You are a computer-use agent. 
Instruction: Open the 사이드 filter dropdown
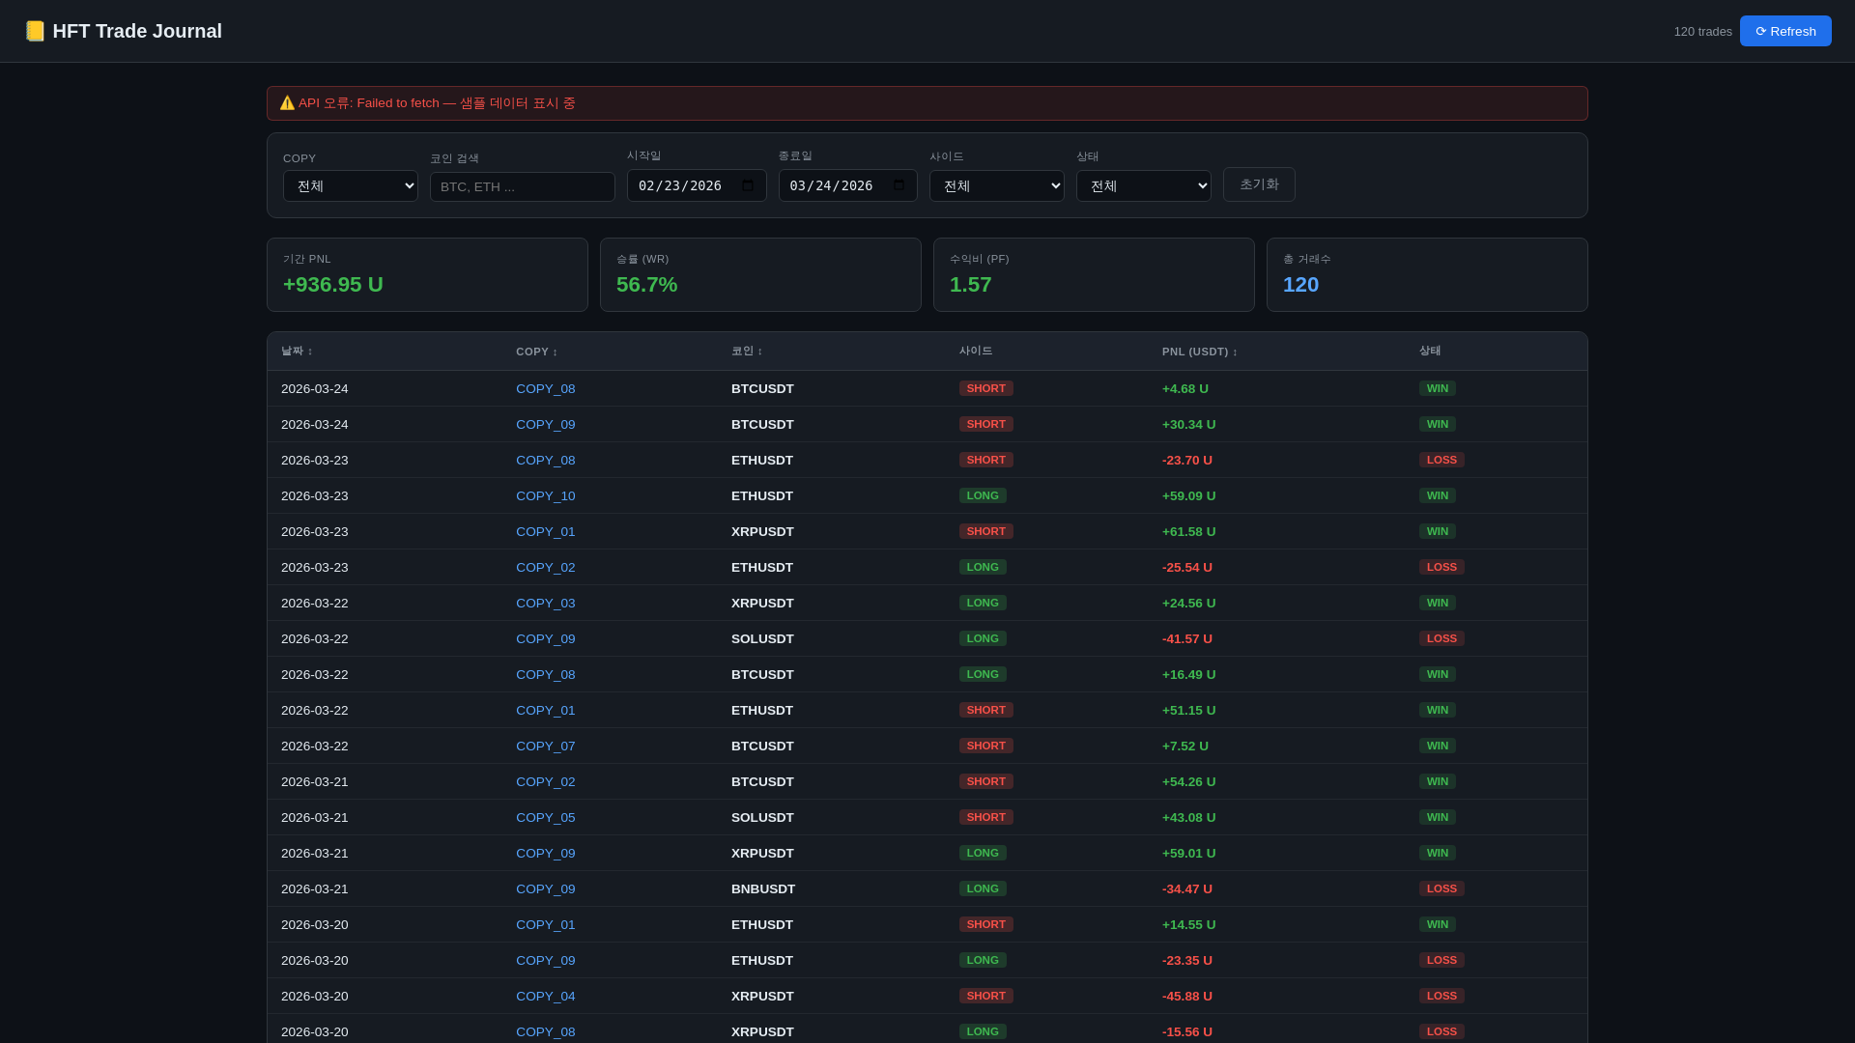(x=997, y=186)
